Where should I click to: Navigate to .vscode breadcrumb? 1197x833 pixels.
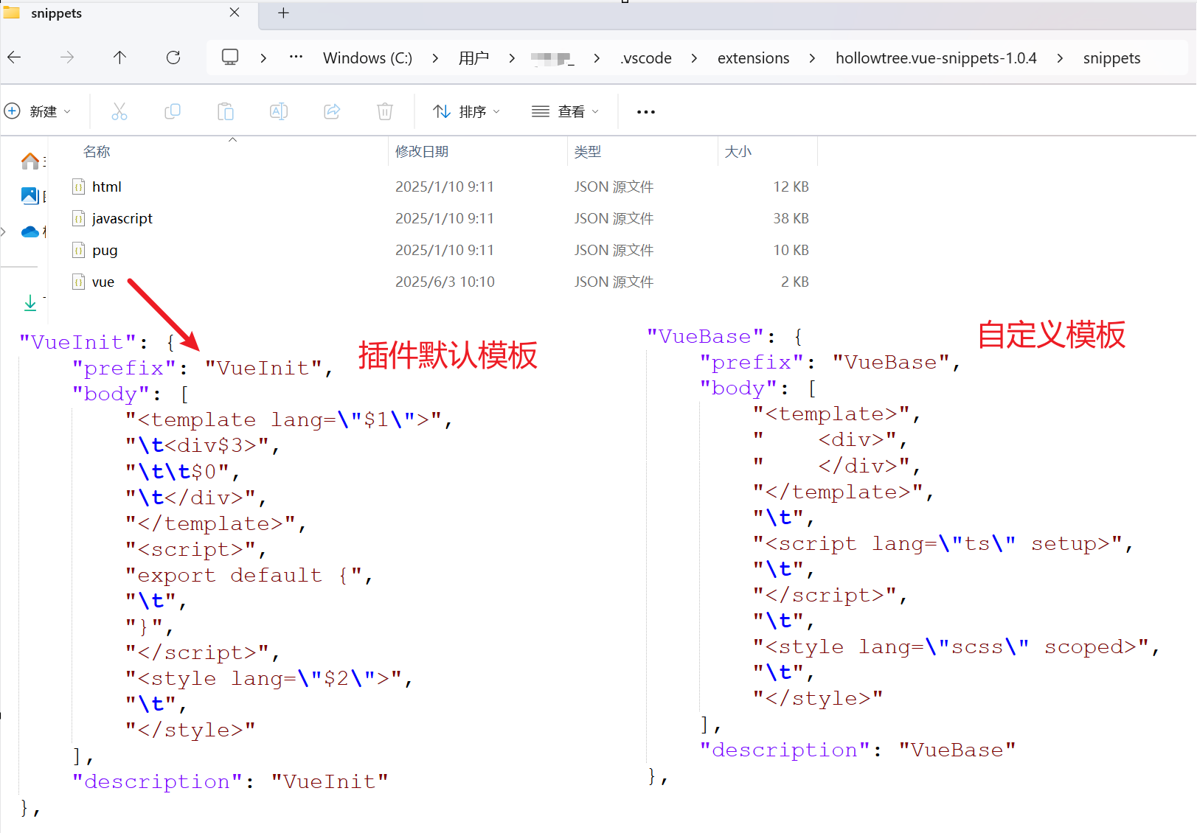coord(646,57)
